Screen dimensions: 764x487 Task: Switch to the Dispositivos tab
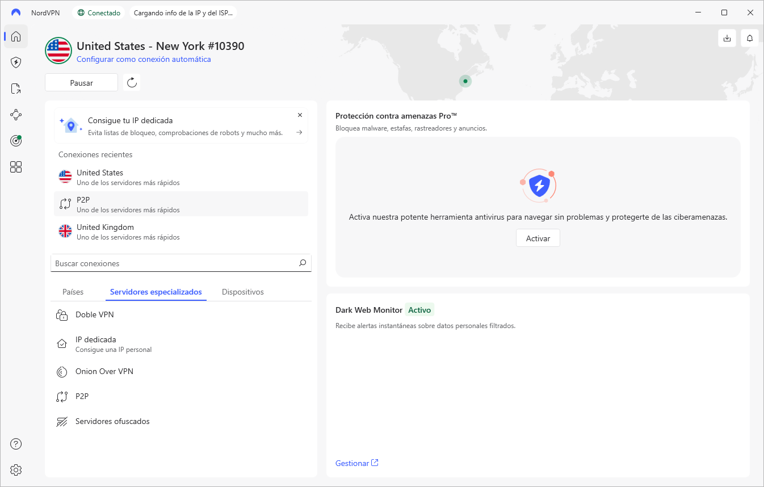click(x=242, y=291)
